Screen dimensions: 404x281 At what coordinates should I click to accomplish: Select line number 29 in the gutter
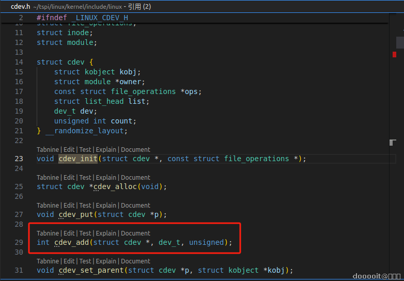pyautogui.click(x=19, y=242)
